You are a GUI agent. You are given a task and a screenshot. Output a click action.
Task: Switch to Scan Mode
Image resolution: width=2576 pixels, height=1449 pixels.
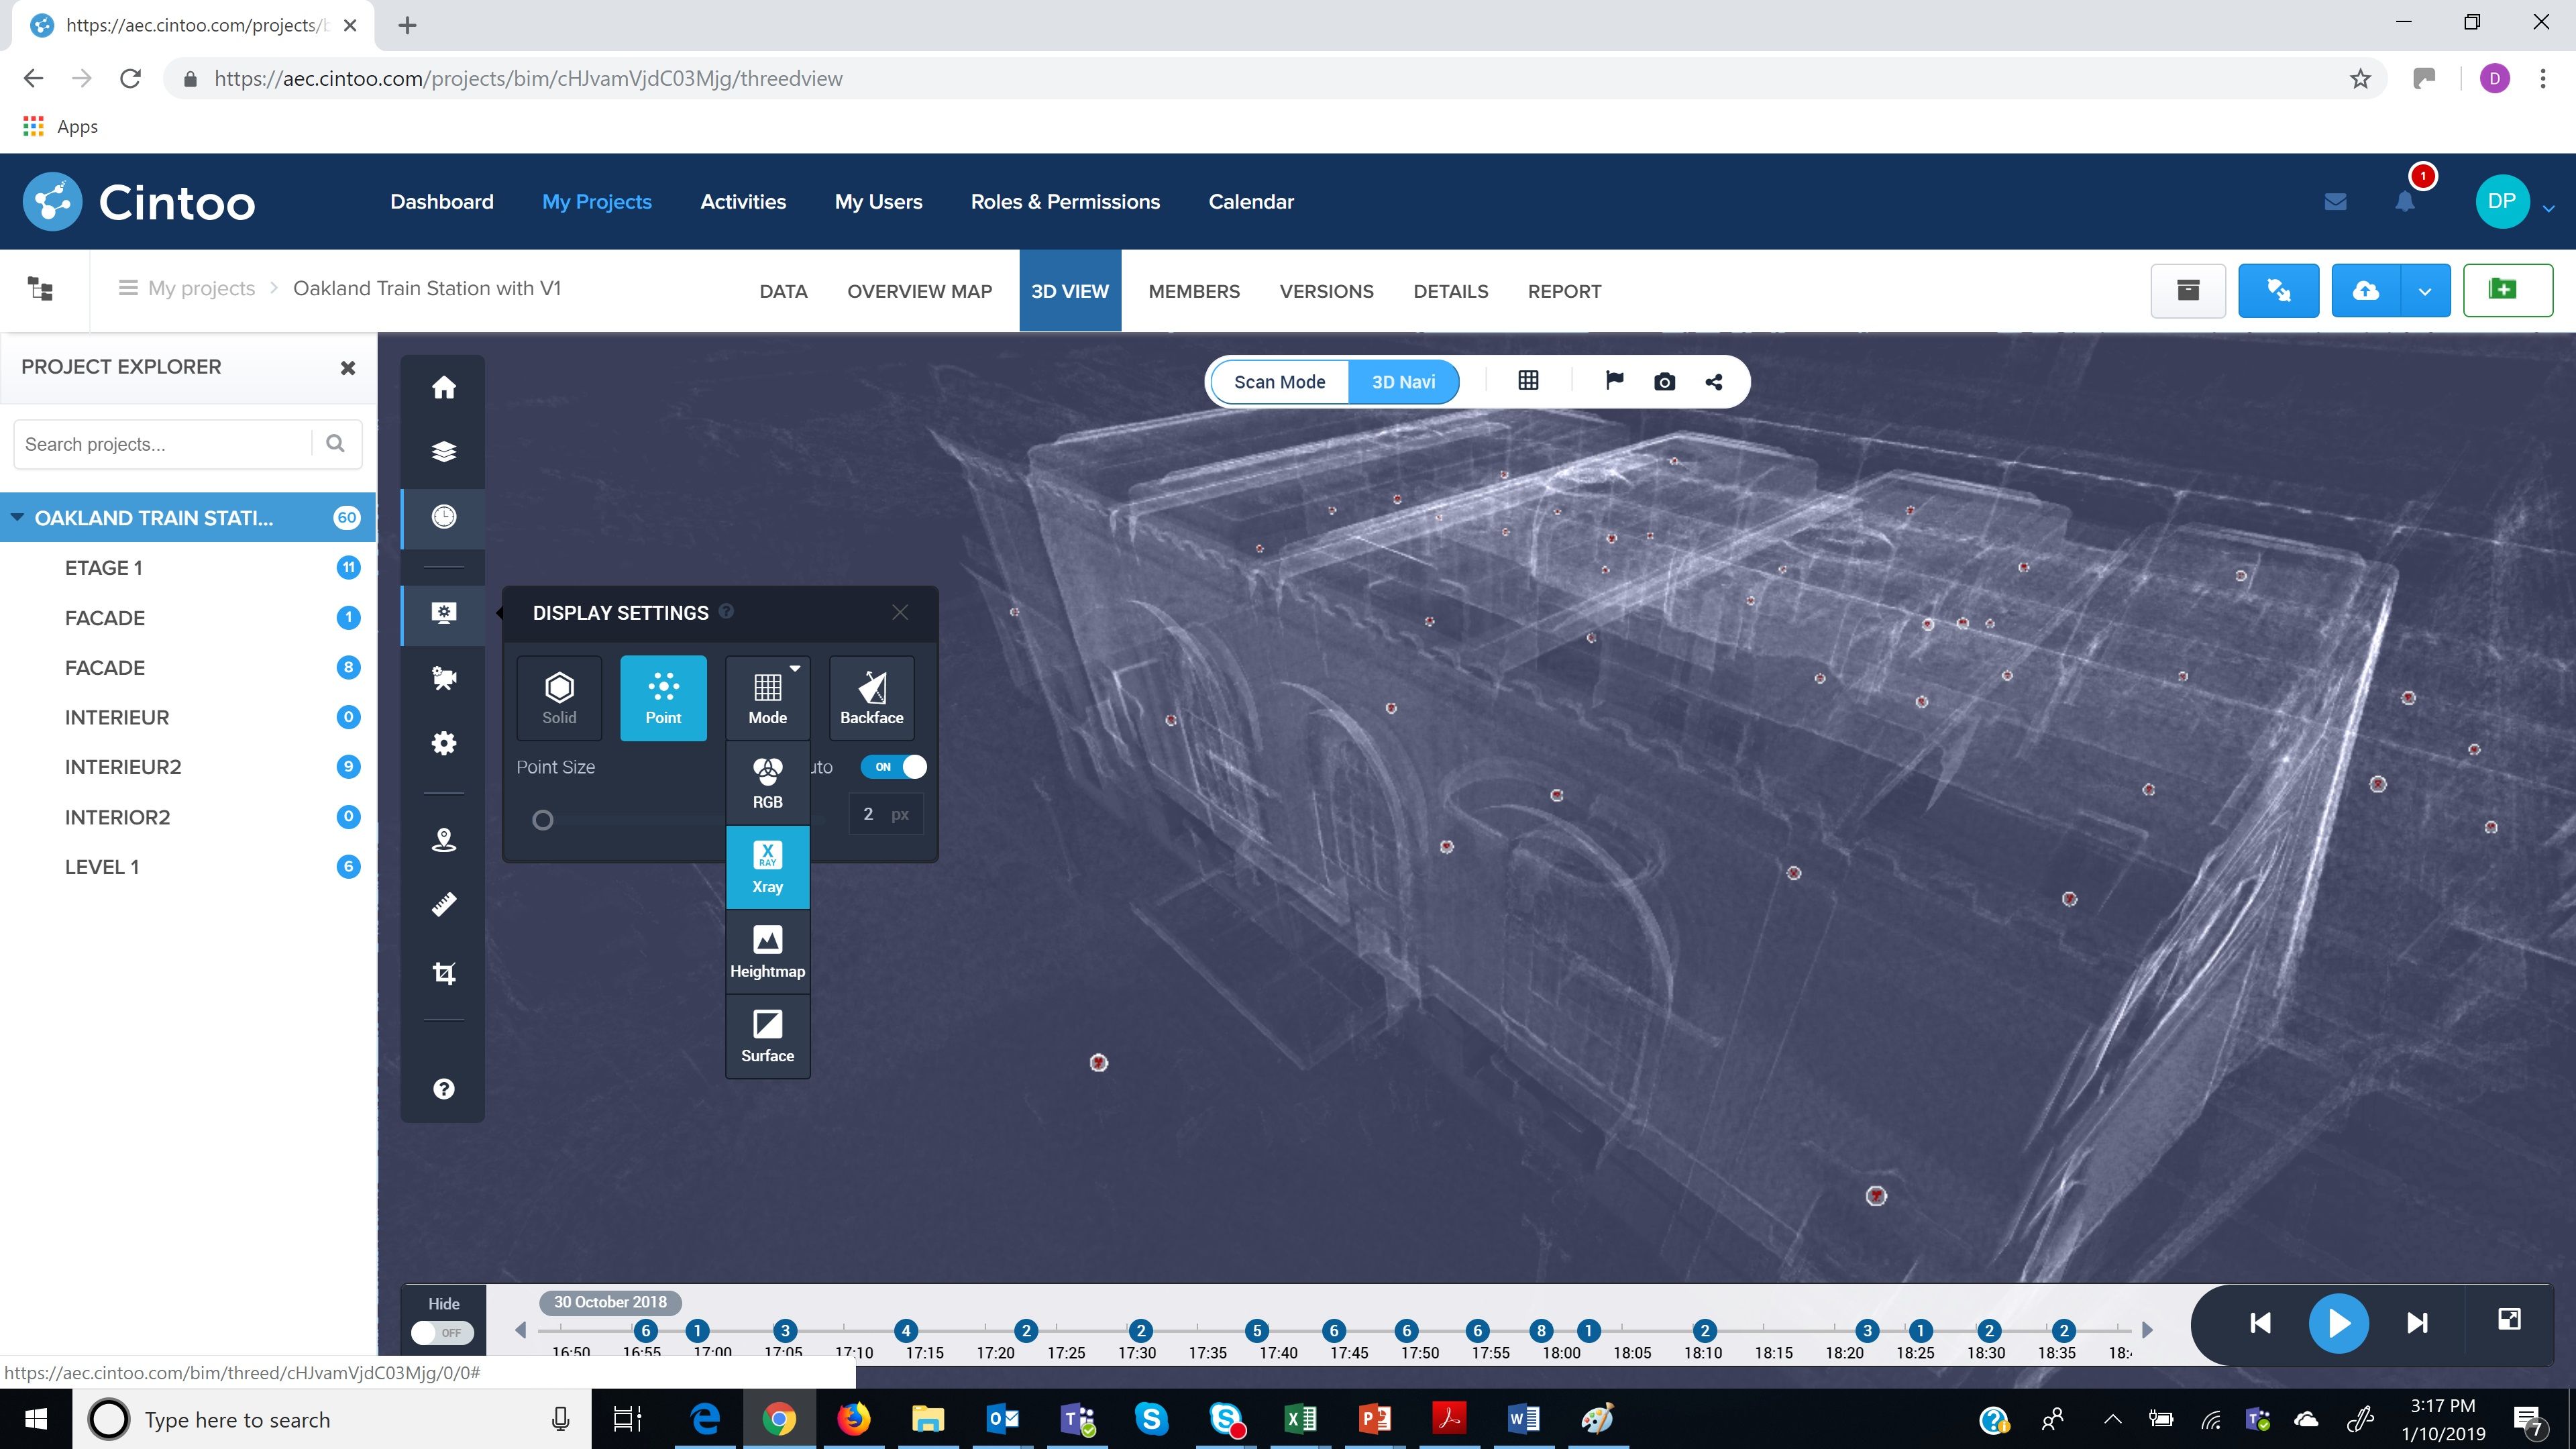(1279, 382)
